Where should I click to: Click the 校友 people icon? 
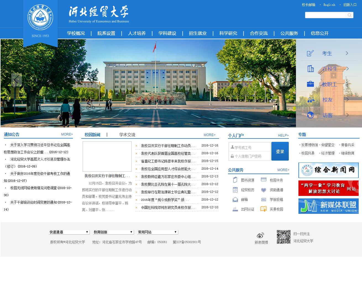coord(311,100)
